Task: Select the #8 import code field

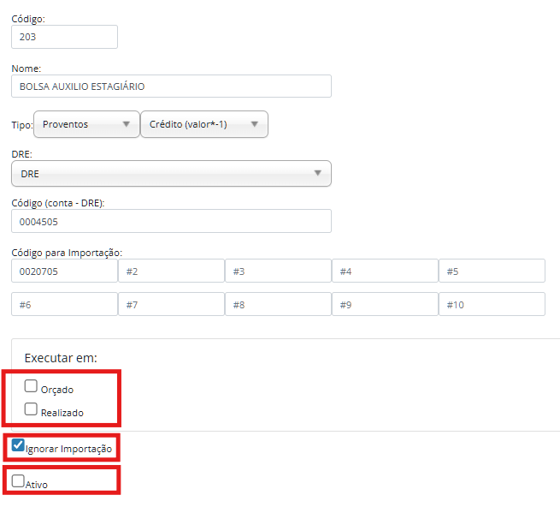Action: click(278, 304)
